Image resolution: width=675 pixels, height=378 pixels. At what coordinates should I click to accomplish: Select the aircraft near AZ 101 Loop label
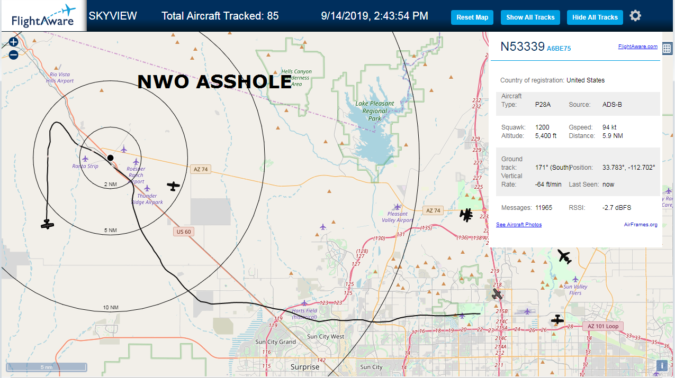point(557,319)
